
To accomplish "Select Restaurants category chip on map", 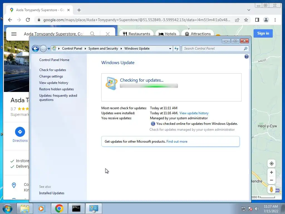I will [136, 34].
